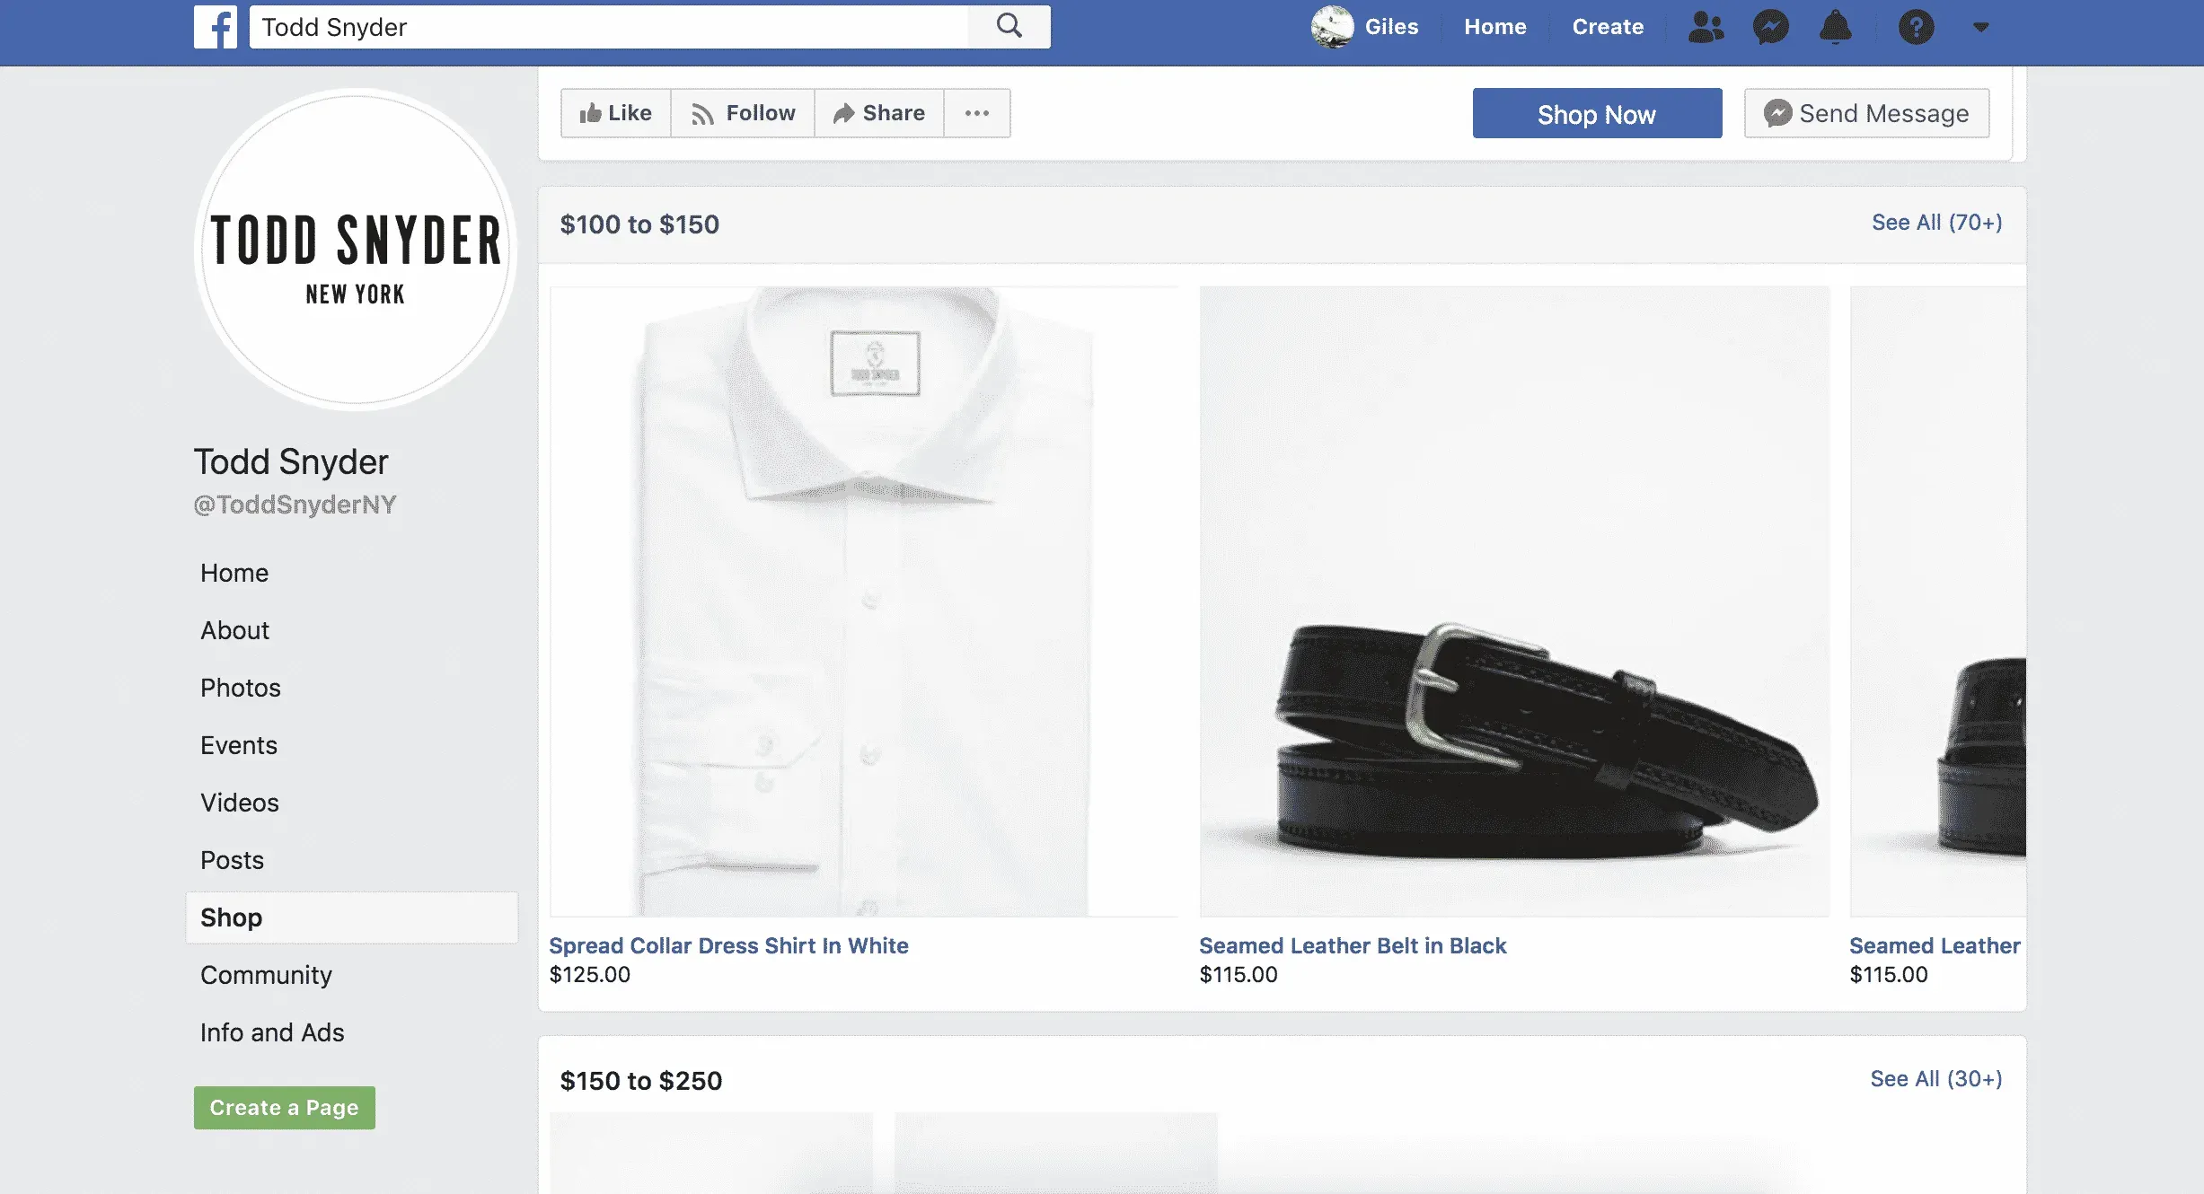Open the Messenger icon in the top bar
The image size is (2204, 1194).
point(1770,27)
